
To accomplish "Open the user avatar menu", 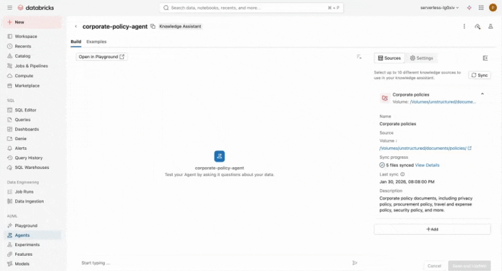I will click(x=493, y=8).
